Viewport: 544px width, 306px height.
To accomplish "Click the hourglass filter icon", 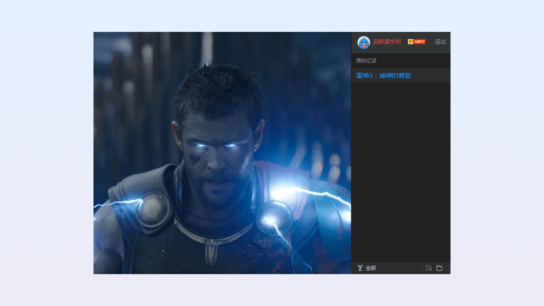I will click(360, 268).
